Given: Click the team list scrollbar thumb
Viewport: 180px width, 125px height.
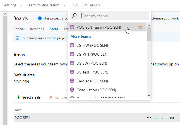Looking at the screenshot, I should coord(149,34).
